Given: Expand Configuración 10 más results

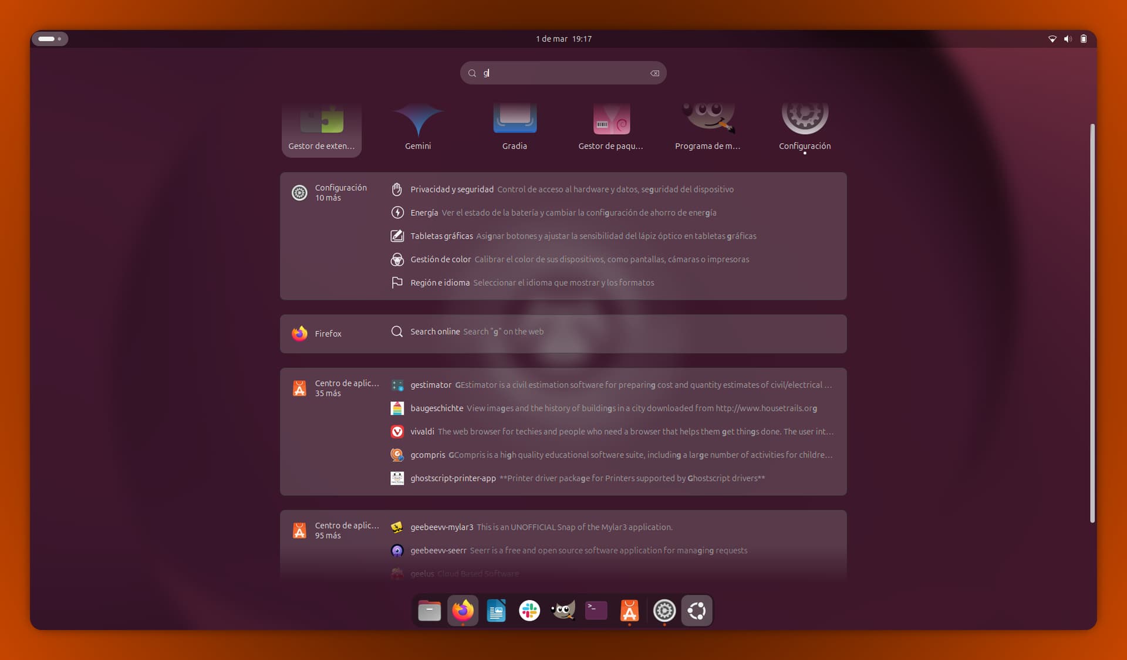Looking at the screenshot, I should (330, 192).
